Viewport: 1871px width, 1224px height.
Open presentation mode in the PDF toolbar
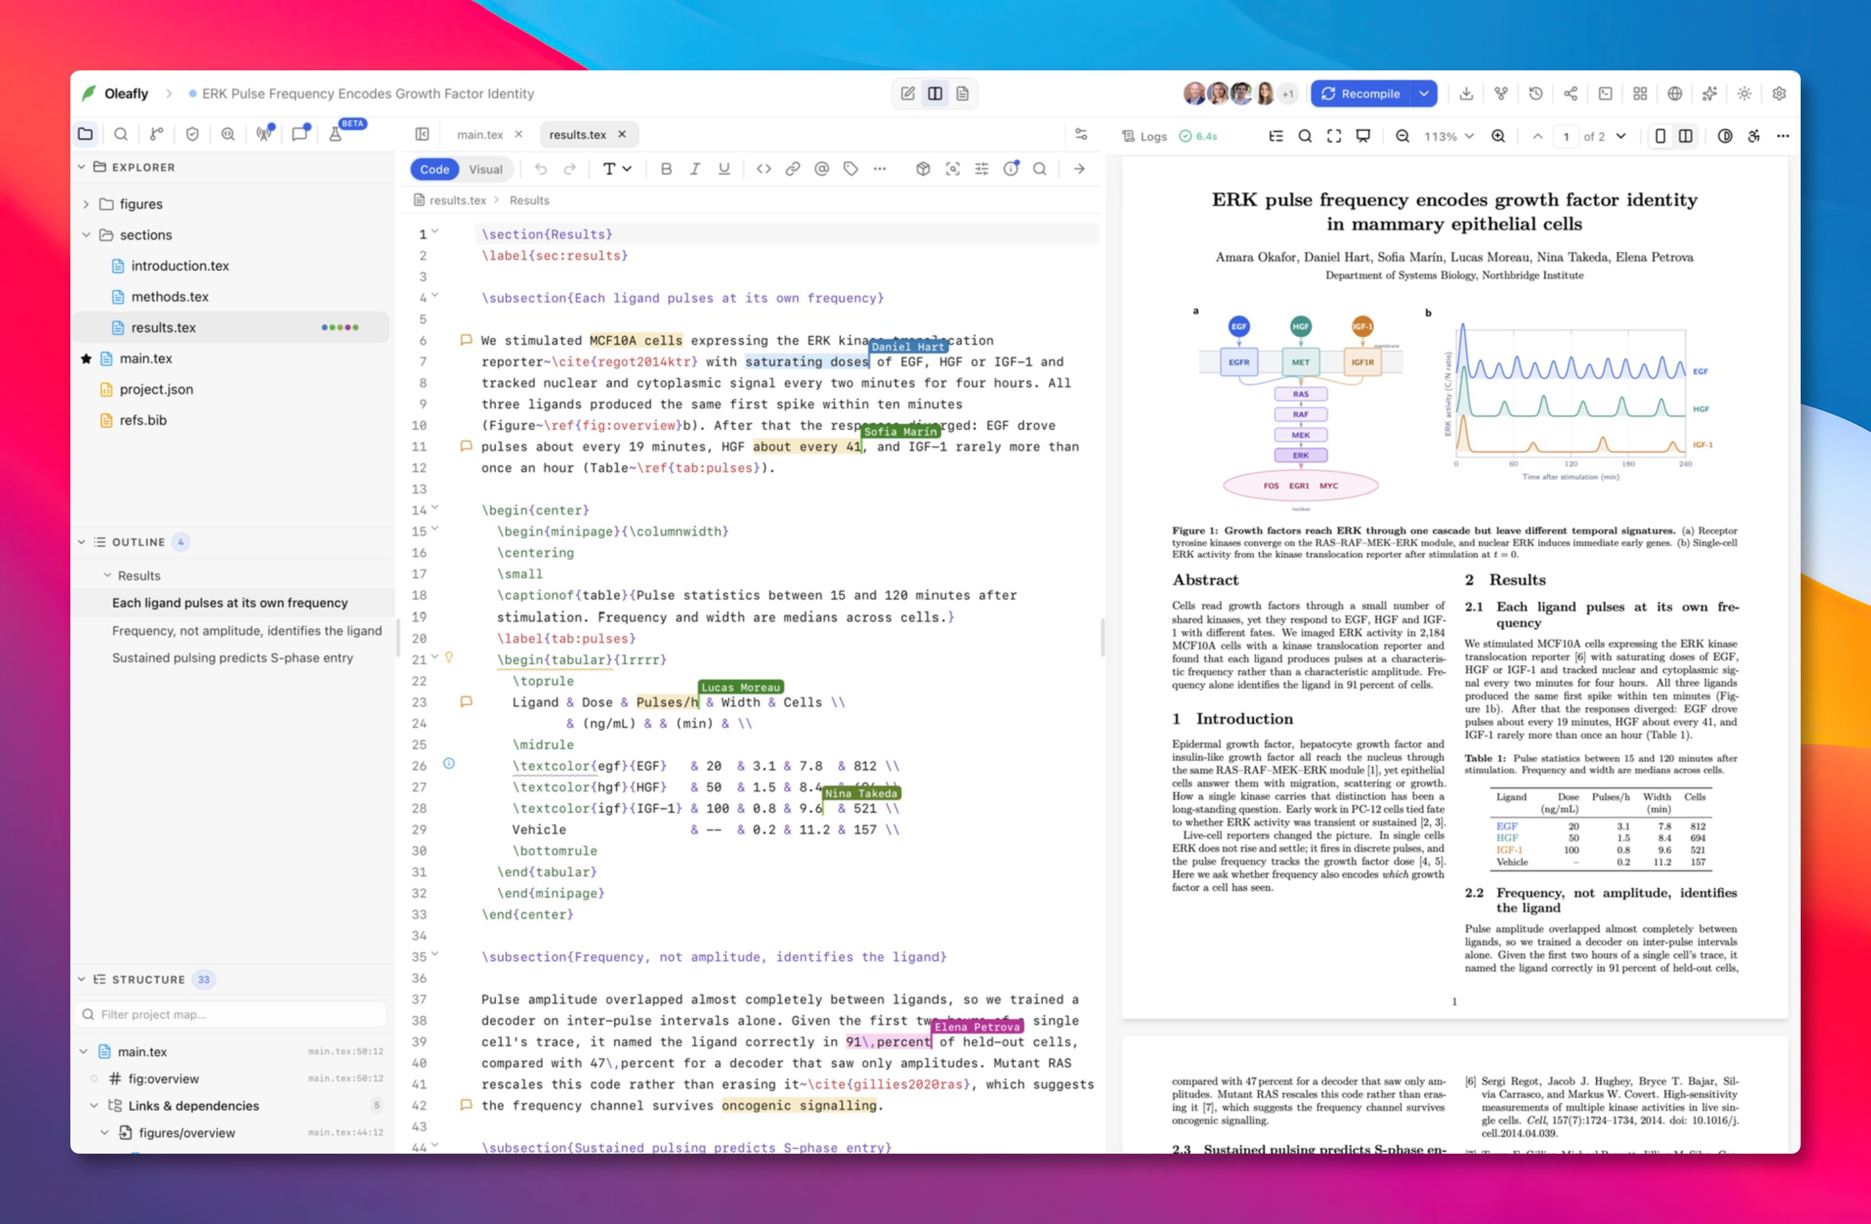1363,136
